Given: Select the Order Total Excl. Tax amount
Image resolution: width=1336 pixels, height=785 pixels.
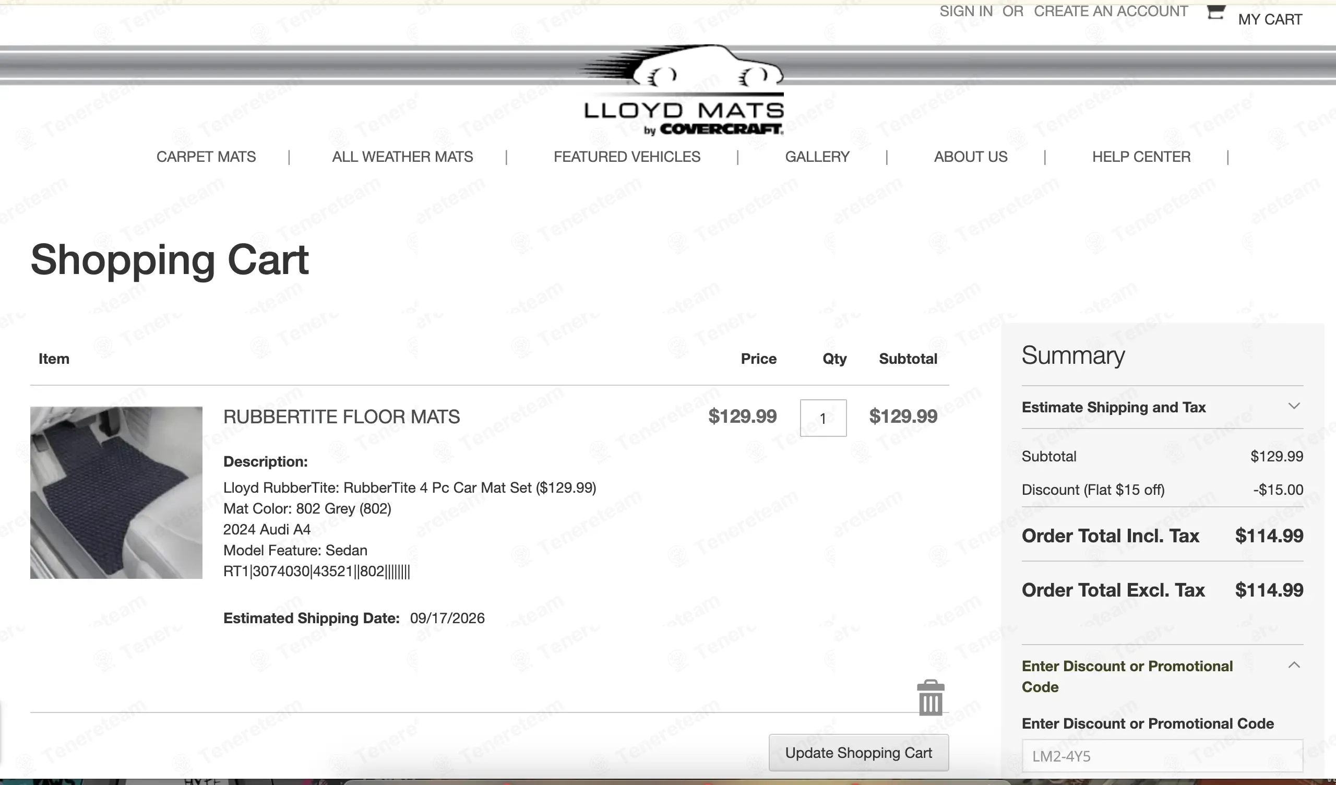Looking at the screenshot, I should point(1269,590).
